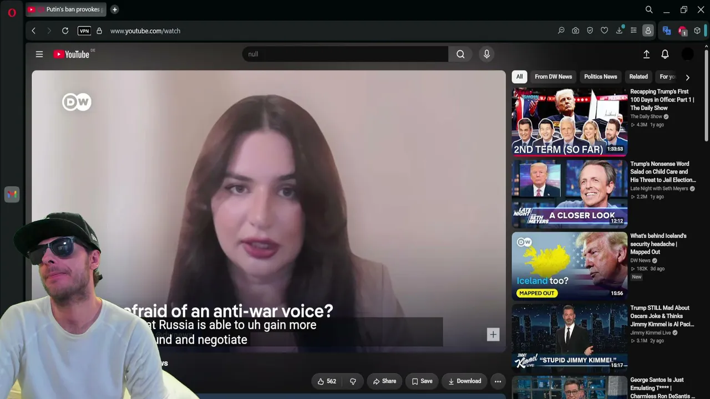Open "Recapping Trump's First 100 Days" title

(x=662, y=100)
